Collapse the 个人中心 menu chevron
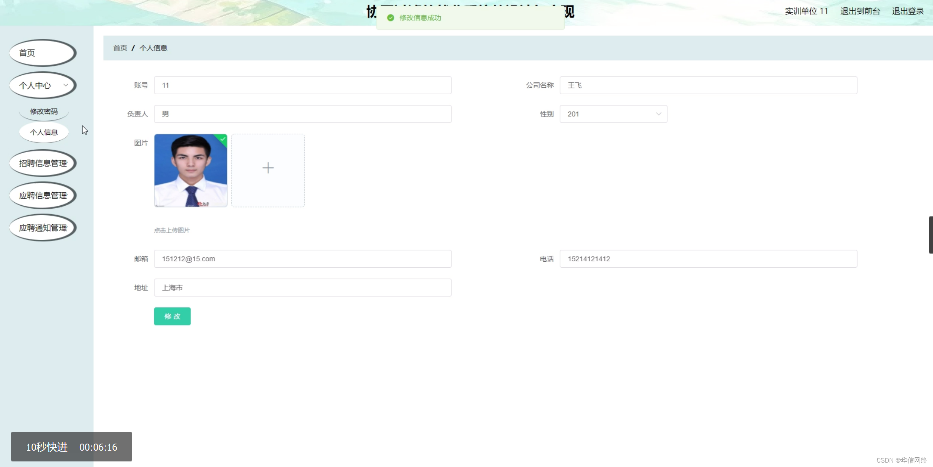The height and width of the screenshot is (467, 933). tap(66, 85)
